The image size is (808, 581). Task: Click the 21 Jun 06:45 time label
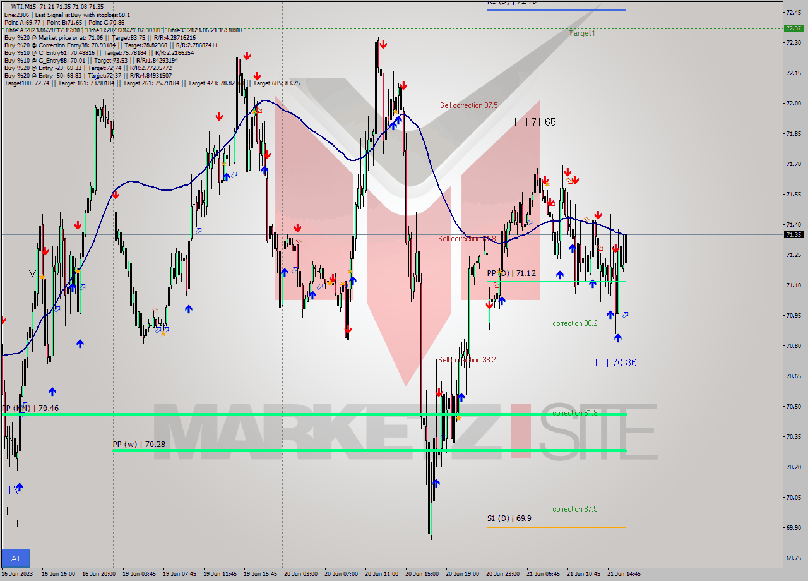543,574
